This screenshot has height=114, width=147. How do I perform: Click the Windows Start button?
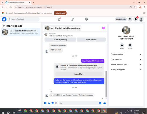[x=3, y=113]
